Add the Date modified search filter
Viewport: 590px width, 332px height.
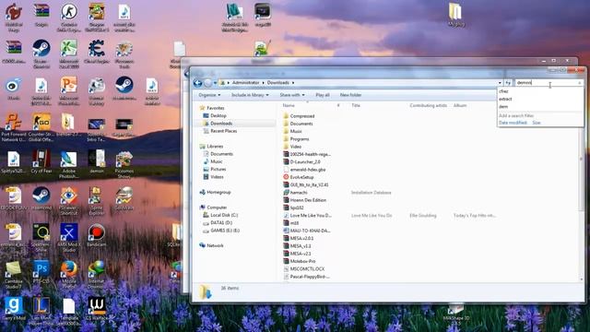(x=513, y=123)
